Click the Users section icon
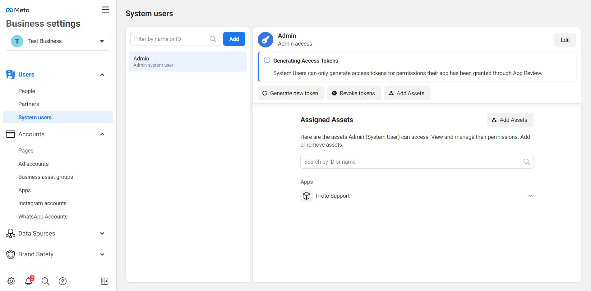This screenshot has width=591, height=291. 11,75
